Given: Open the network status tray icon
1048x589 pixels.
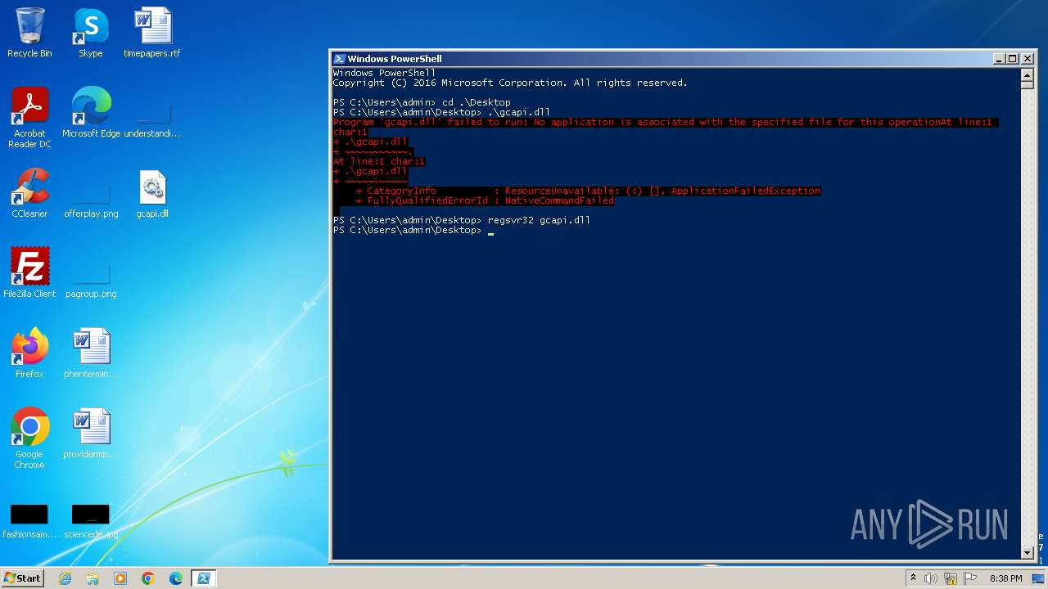Looking at the screenshot, I should [x=951, y=578].
